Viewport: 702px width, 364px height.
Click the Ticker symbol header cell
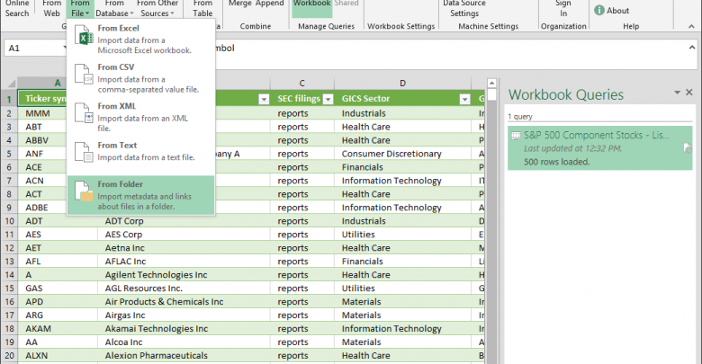42,99
